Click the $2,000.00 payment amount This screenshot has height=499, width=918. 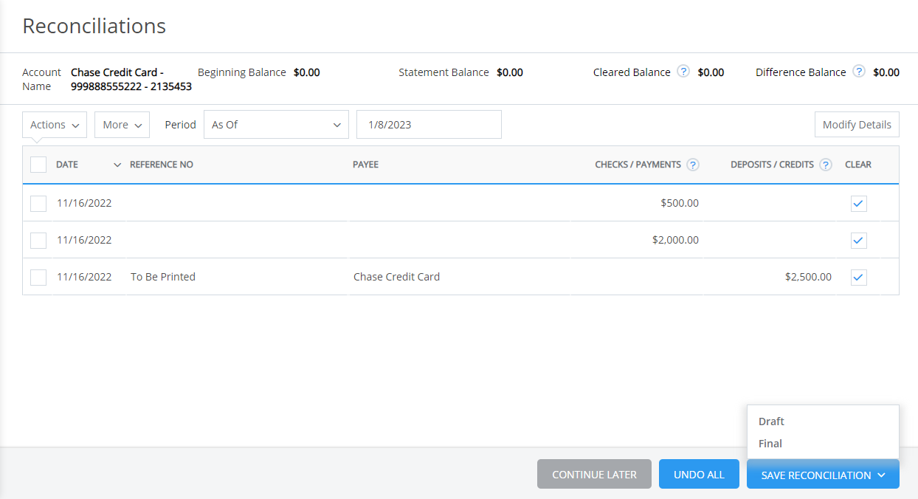point(675,240)
